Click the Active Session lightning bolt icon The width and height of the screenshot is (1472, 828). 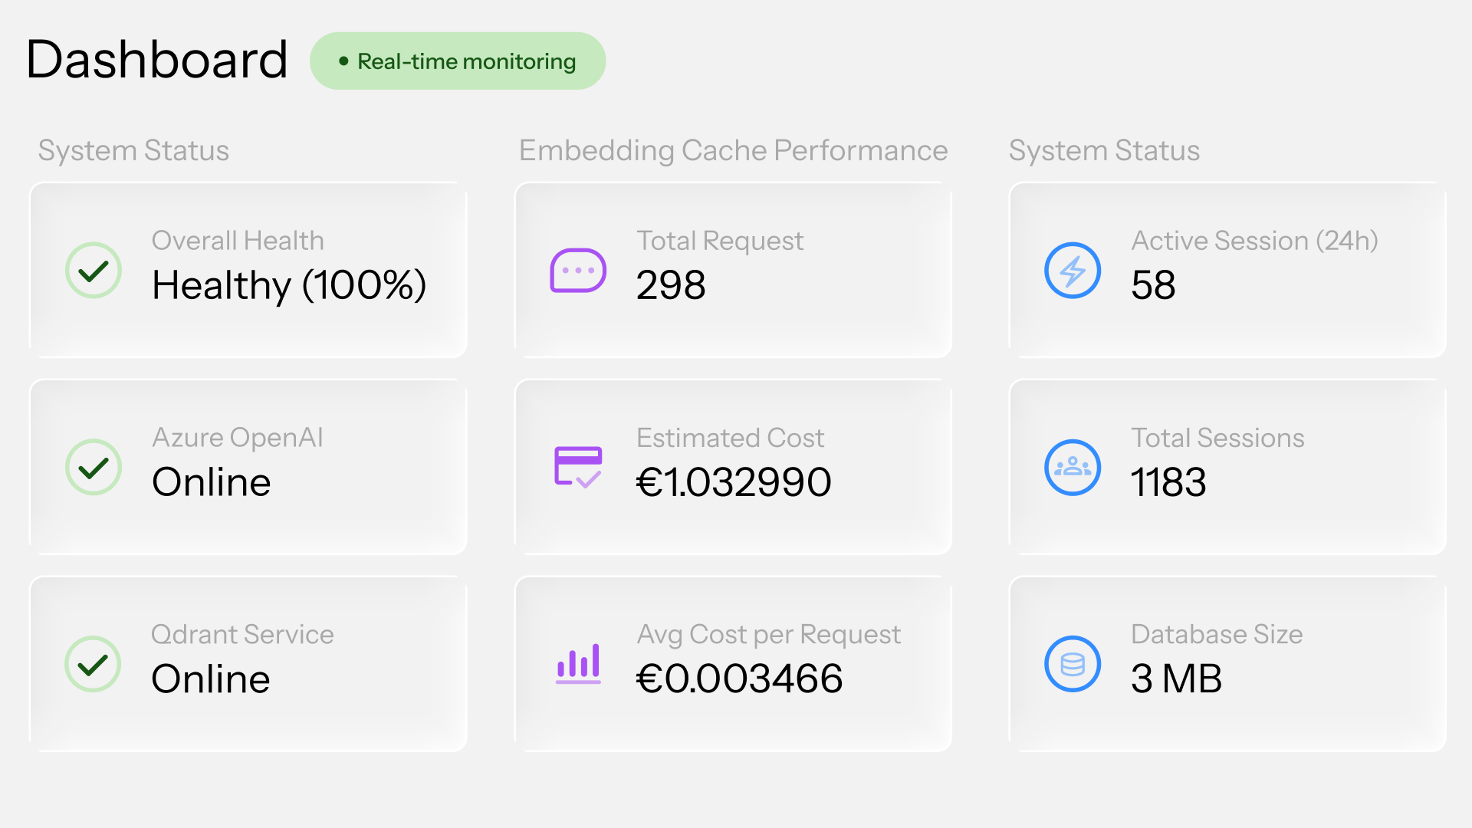point(1073,271)
